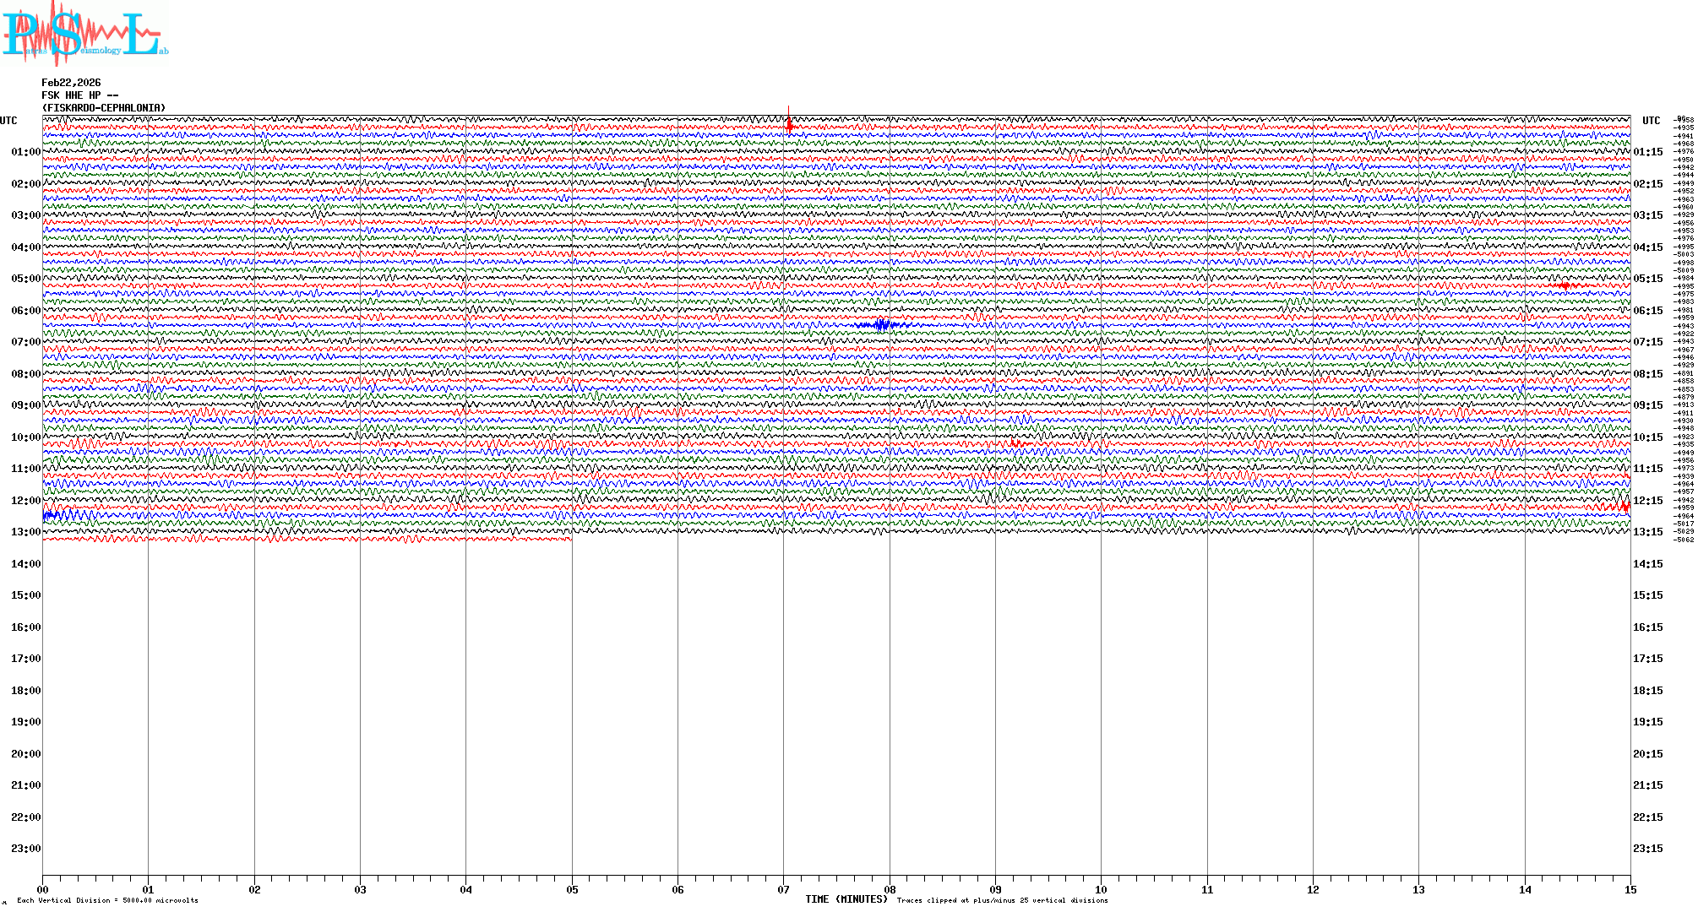This screenshot has height=912, width=1698.
Task: Click the FSK HHE HP station label
Action: click(x=79, y=95)
